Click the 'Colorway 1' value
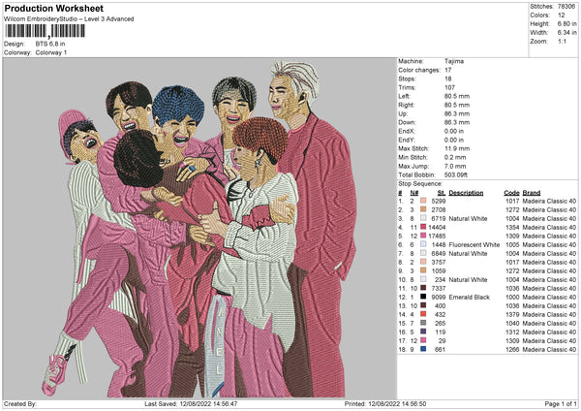581x411 pixels. click(51, 52)
